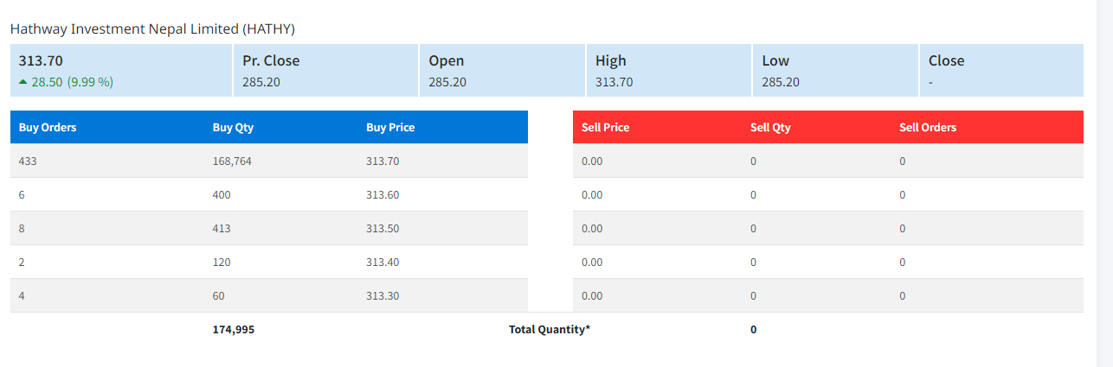Click the Sell Orders column header

(928, 127)
